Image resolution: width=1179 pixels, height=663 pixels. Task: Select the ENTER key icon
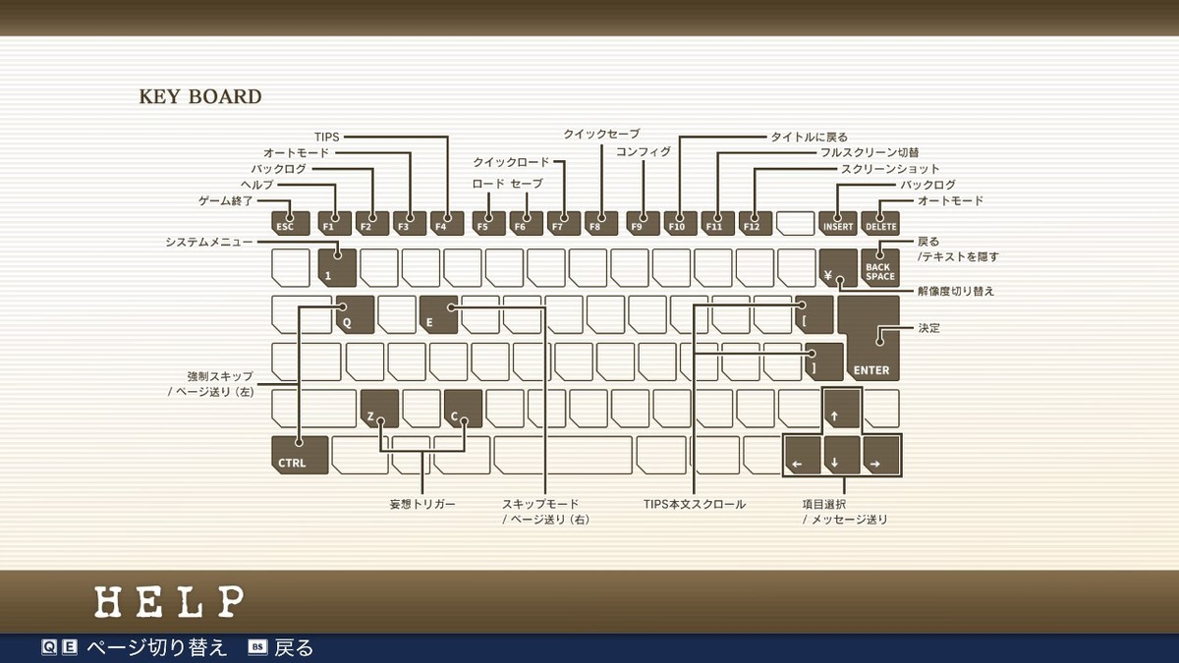tap(873, 339)
